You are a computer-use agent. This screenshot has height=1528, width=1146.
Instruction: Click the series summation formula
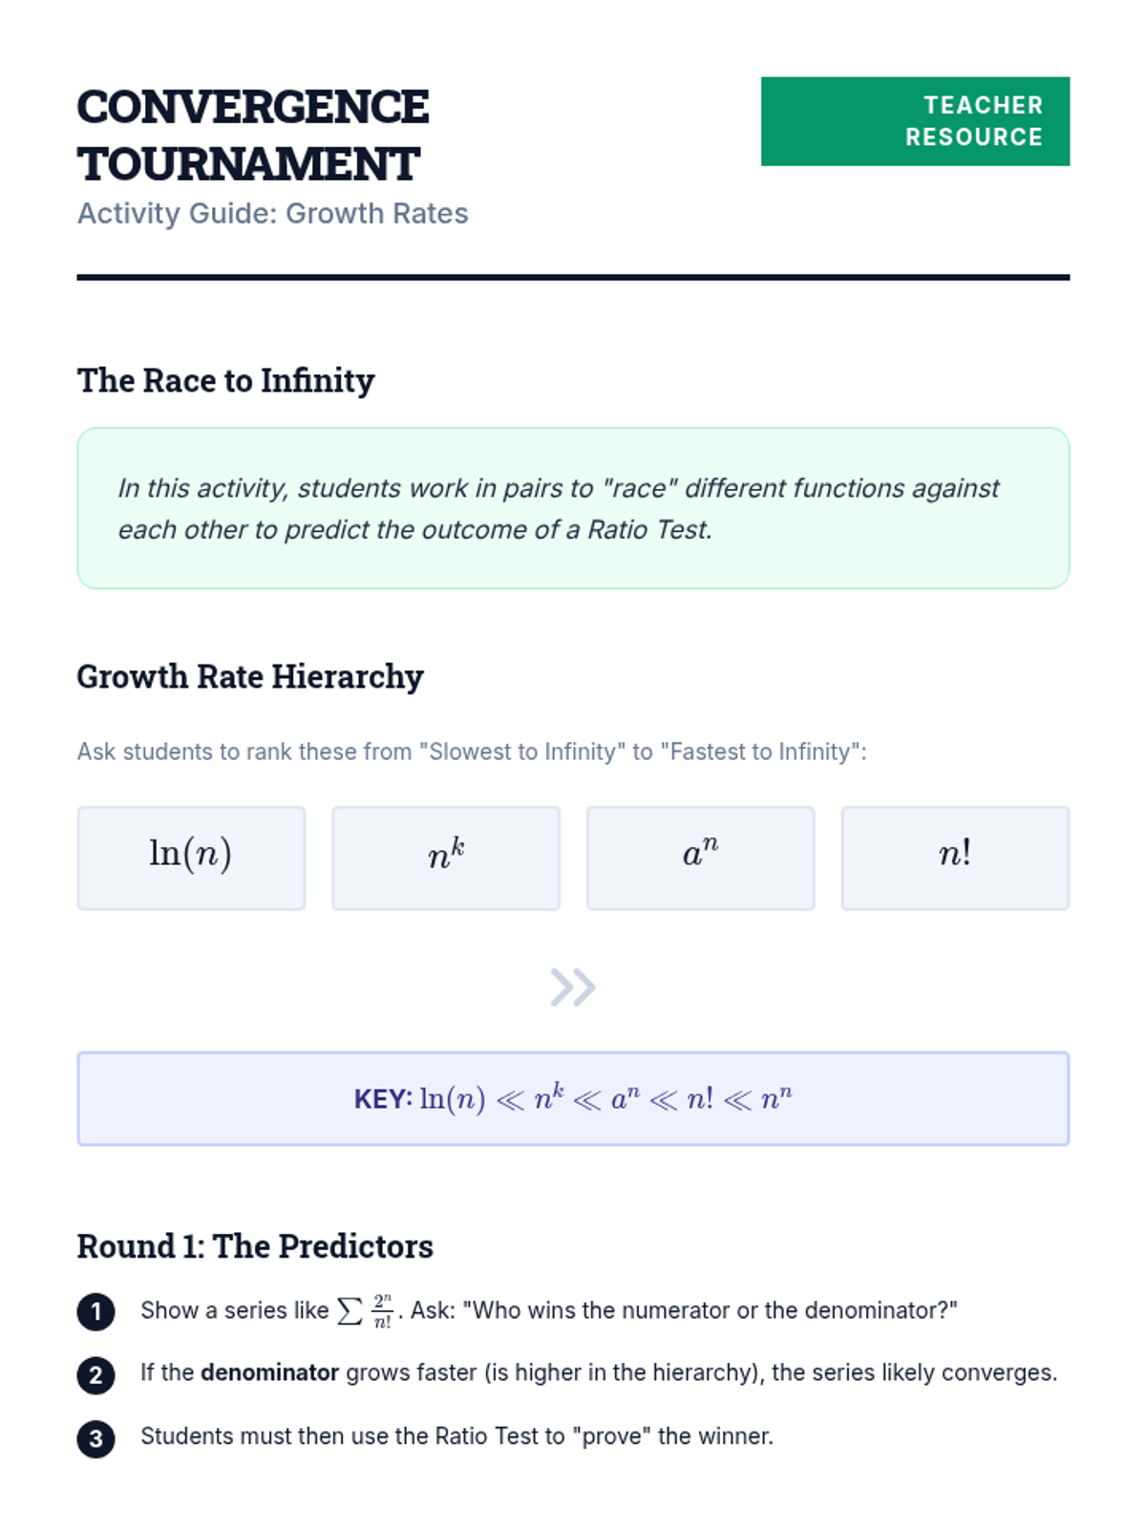(x=366, y=1310)
